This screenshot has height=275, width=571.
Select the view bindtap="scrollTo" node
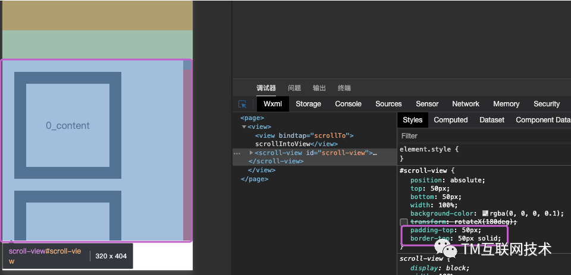[305, 135]
